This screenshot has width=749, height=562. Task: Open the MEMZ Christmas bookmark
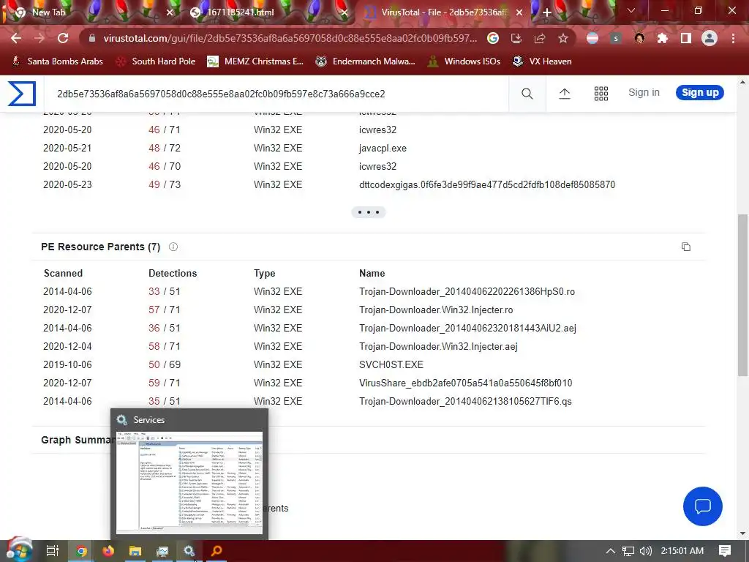pyautogui.click(x=255, y=61)
